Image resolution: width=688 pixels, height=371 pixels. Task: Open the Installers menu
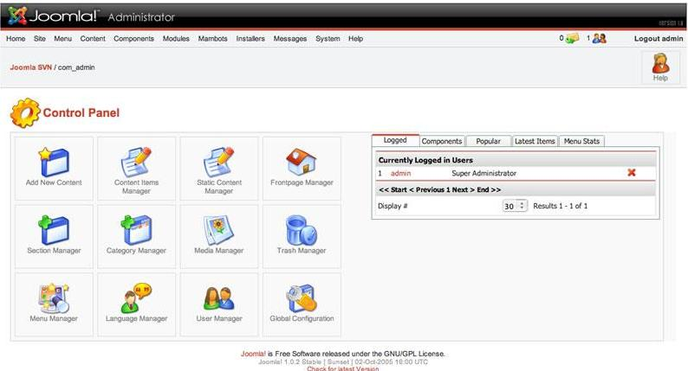pos(250,39)
